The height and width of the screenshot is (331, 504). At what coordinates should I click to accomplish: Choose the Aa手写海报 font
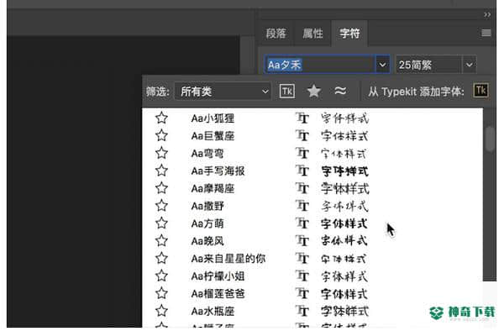click(218, 171)
